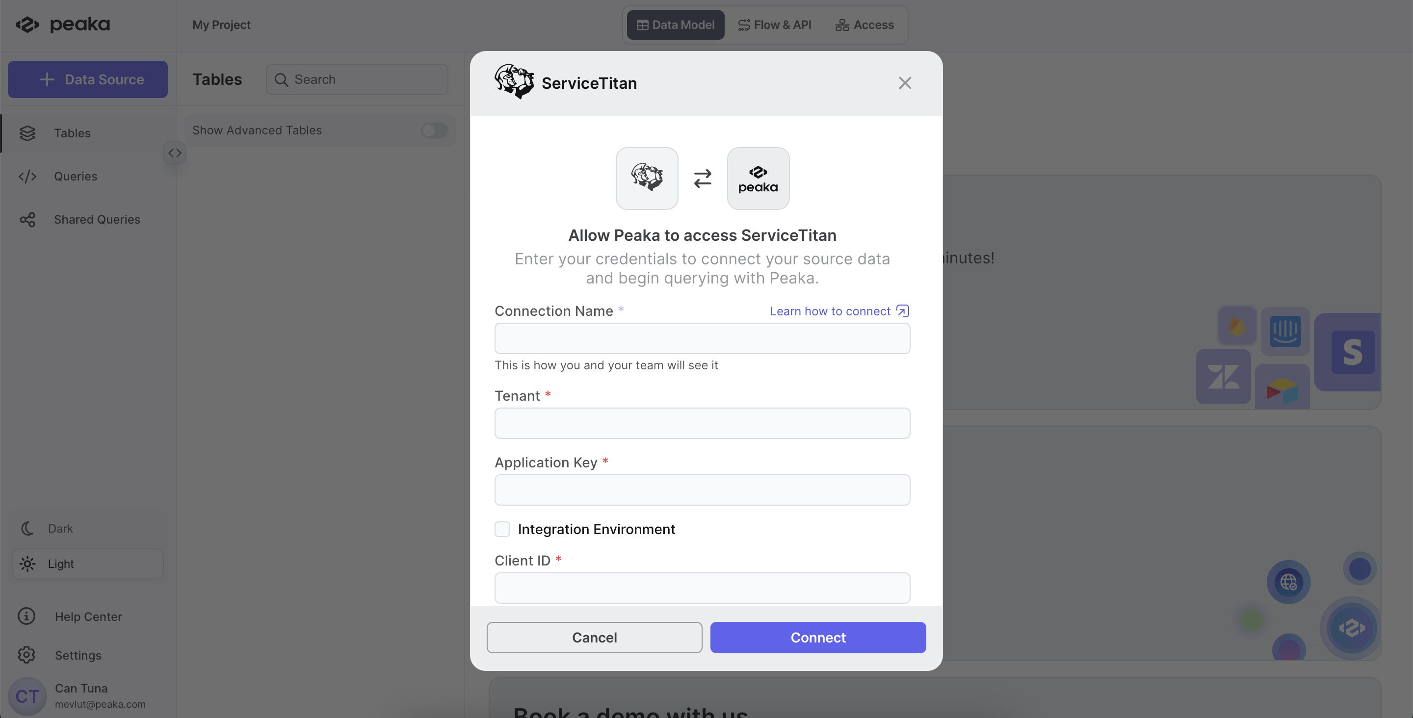
Task: Click the Shared Queries share icon
Action: click(27, 219)
